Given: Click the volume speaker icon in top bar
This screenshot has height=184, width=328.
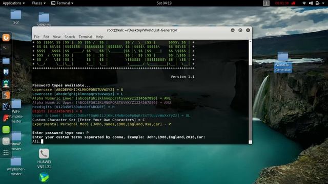Looking at the screenshot, I should point(311,3).
